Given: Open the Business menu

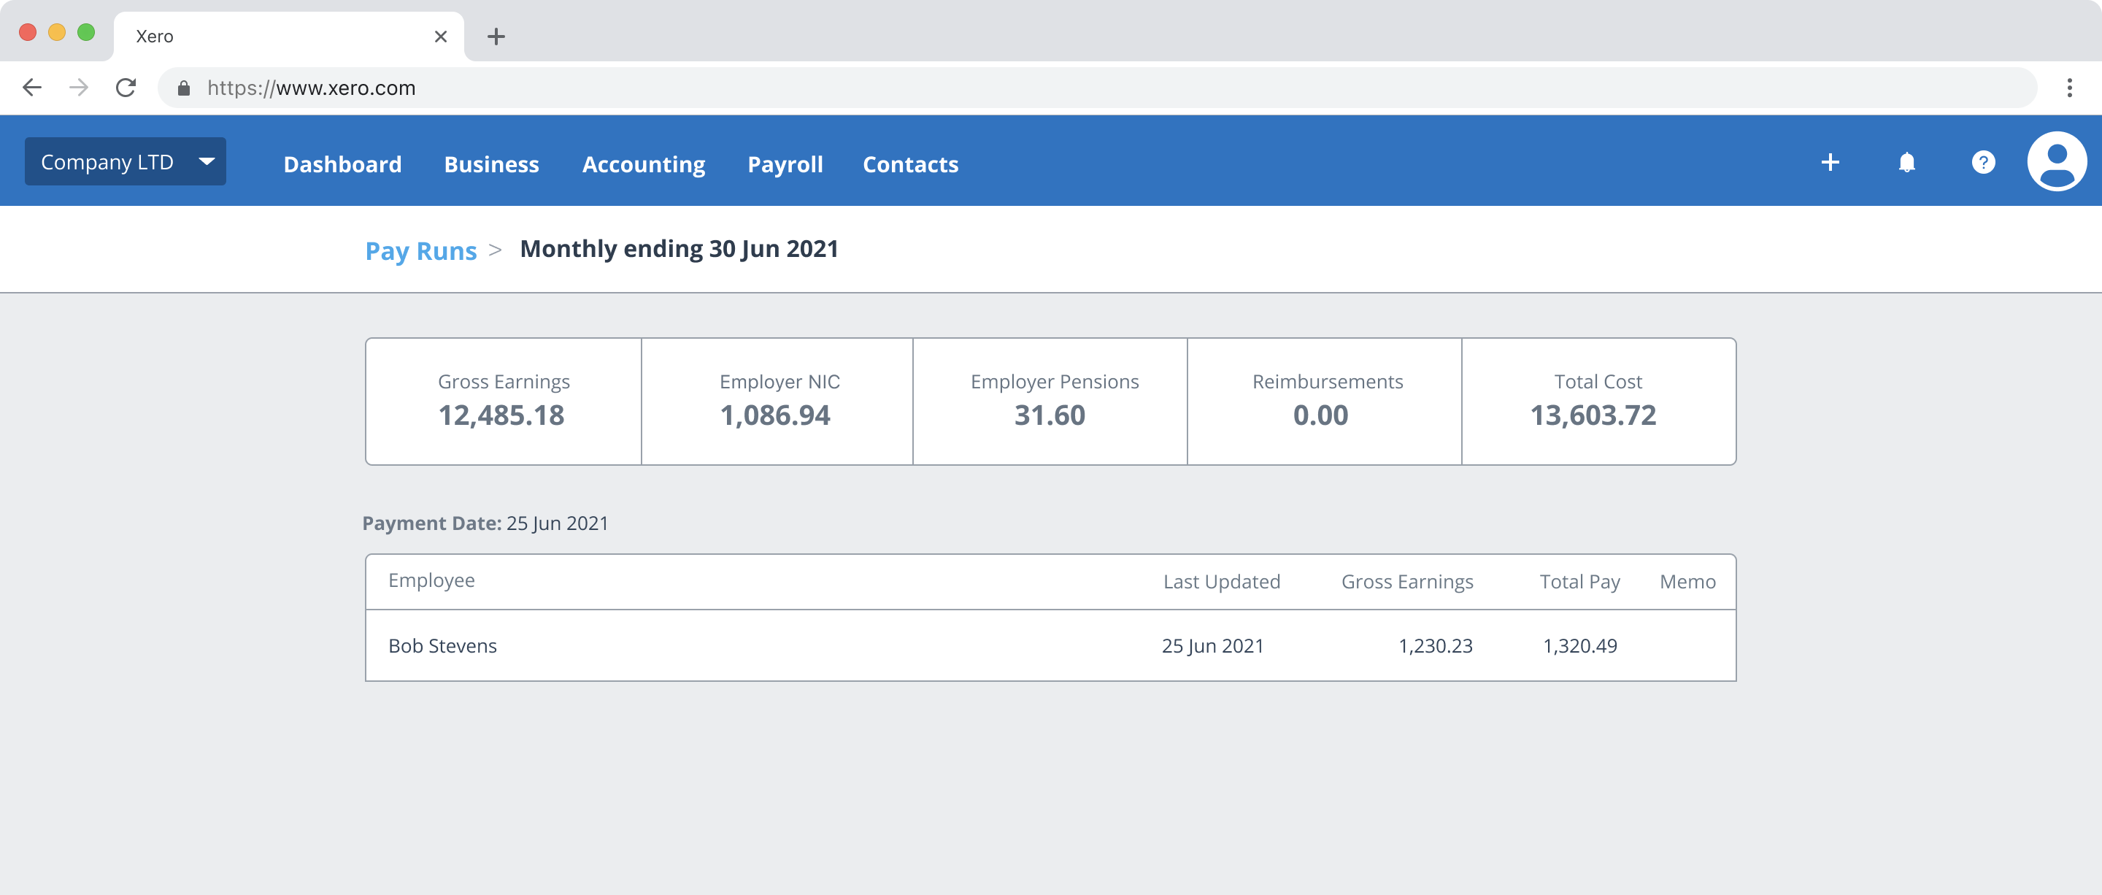Looking at the screenshot, I should [x=491, y=164].
